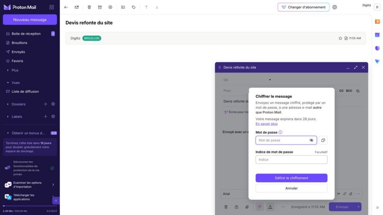Copy the password to clipboard
This screenshot has width=383, height=215.
pos(323,140)
